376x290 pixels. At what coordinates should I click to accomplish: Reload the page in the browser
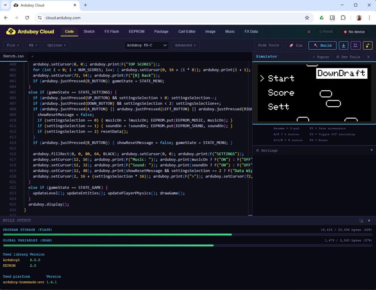[x=27, y=18]
